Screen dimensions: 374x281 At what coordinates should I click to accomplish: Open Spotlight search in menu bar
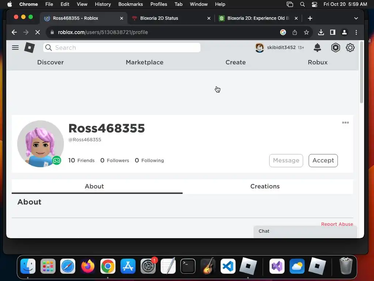point(302,4)
